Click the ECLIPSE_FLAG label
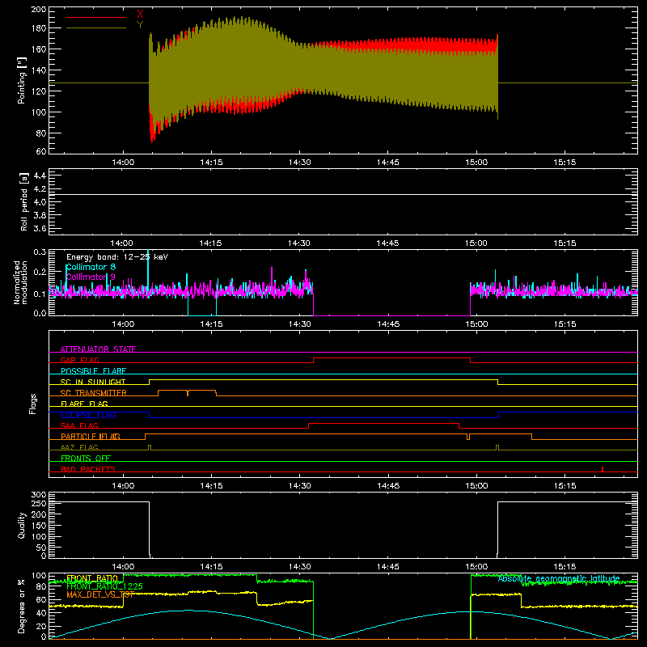Screen dimensions: 647x647 pos(88,415)
